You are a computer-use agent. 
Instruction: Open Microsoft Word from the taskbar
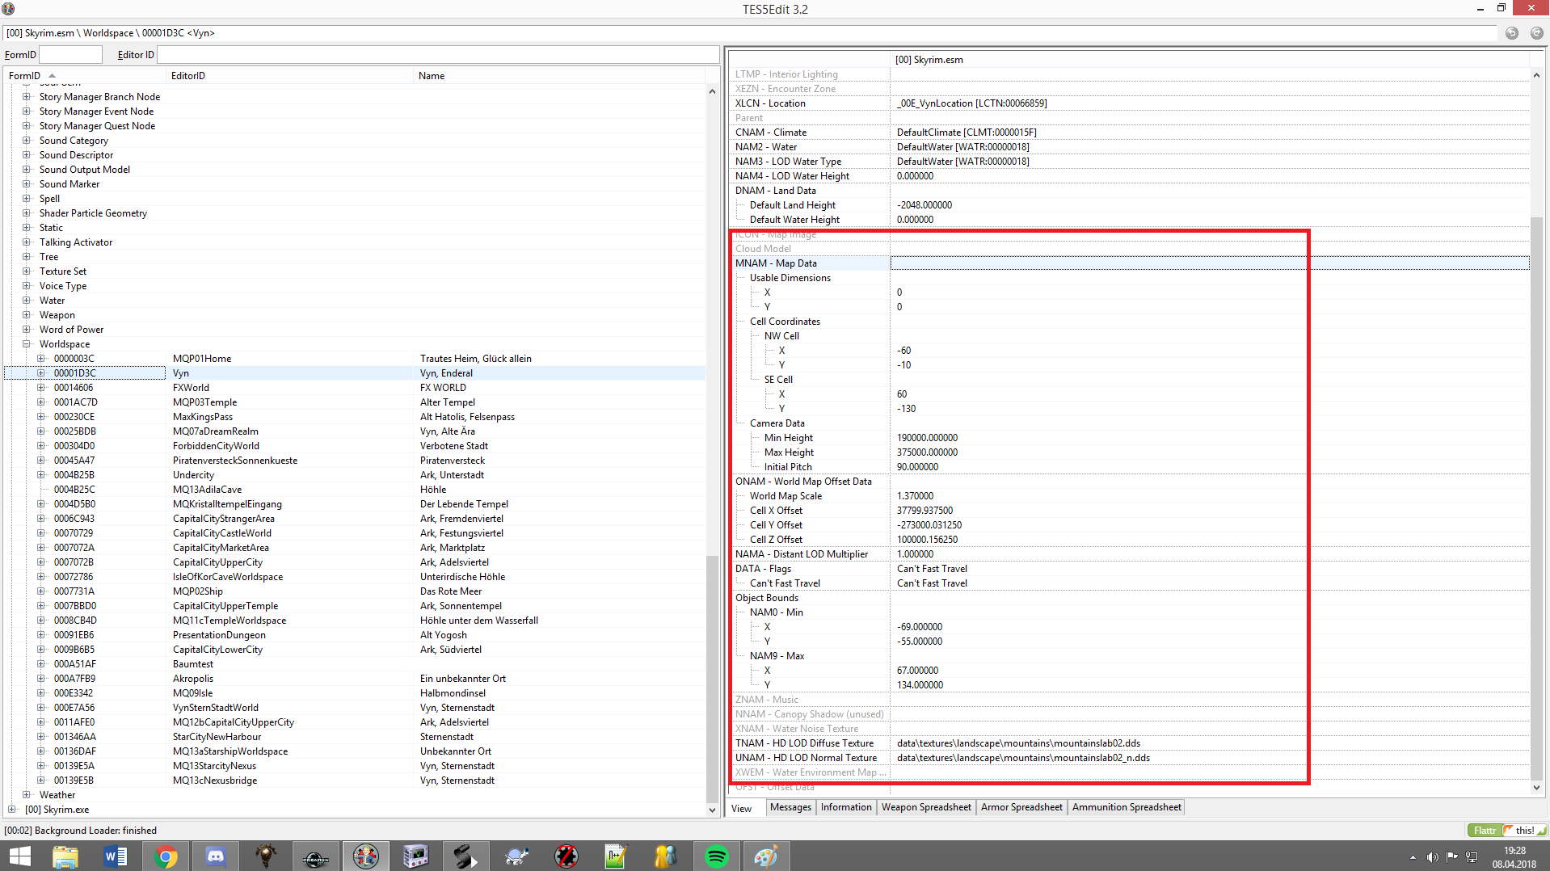coord(116,856)
